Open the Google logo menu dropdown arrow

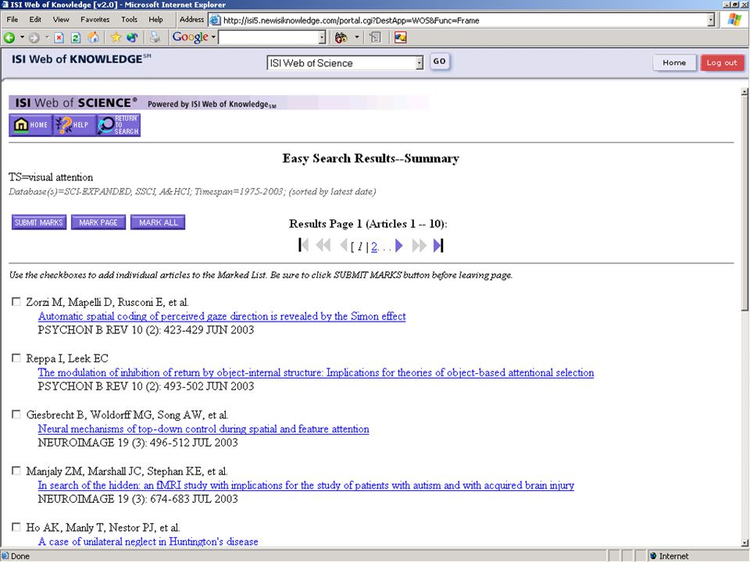(x=213, y=37)
